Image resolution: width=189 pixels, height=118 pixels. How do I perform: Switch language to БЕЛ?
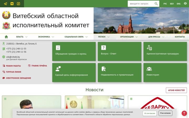172,4
